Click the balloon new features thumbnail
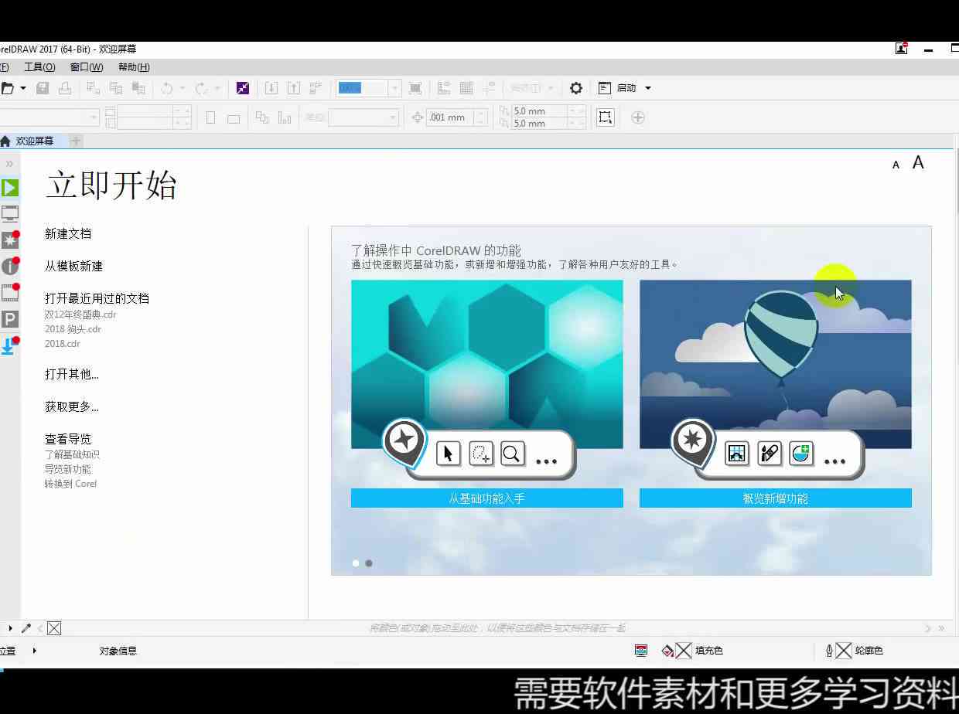The width and height of the screenshot is (959, 714). pos(776,364)
